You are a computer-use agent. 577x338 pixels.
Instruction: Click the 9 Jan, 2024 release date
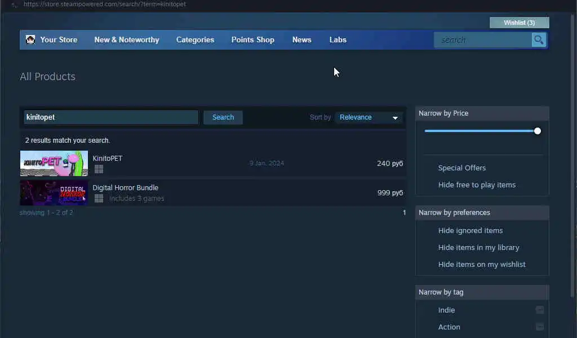click(267, 163)
